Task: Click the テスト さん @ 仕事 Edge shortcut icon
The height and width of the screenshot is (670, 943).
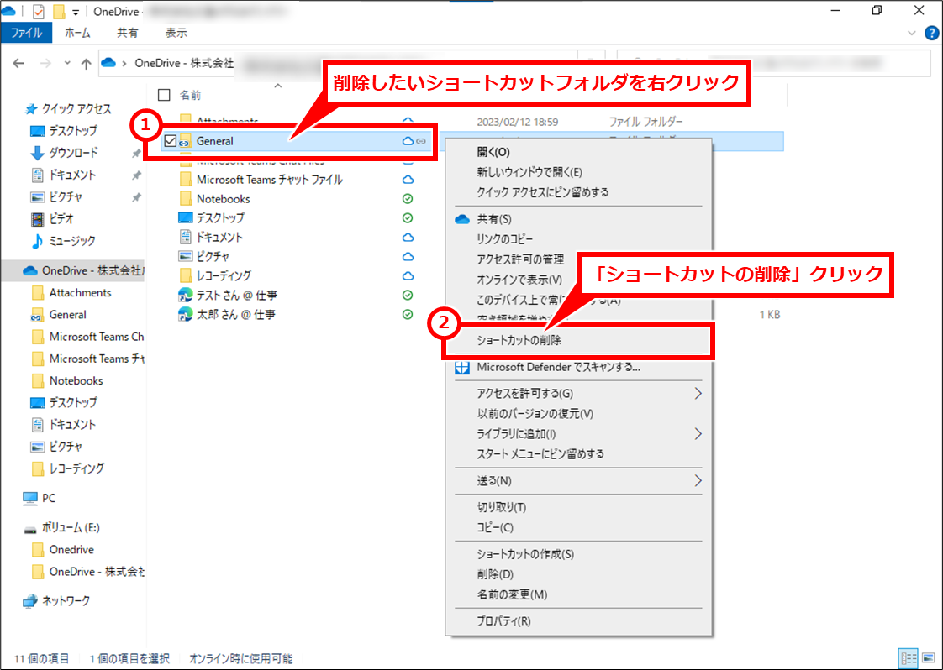Action: point(185,295)
